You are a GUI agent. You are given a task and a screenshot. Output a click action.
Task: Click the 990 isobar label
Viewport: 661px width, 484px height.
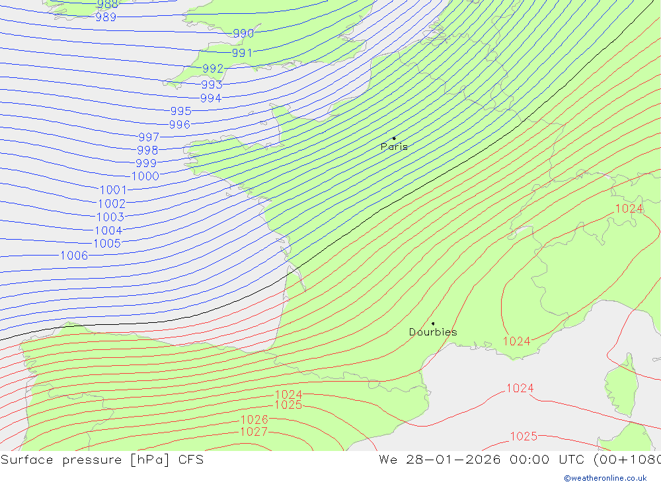243,33
